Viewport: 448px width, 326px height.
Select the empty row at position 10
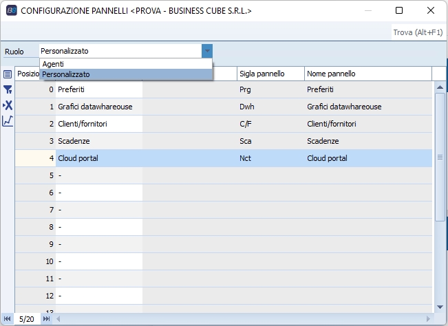[x=224, y=261]
